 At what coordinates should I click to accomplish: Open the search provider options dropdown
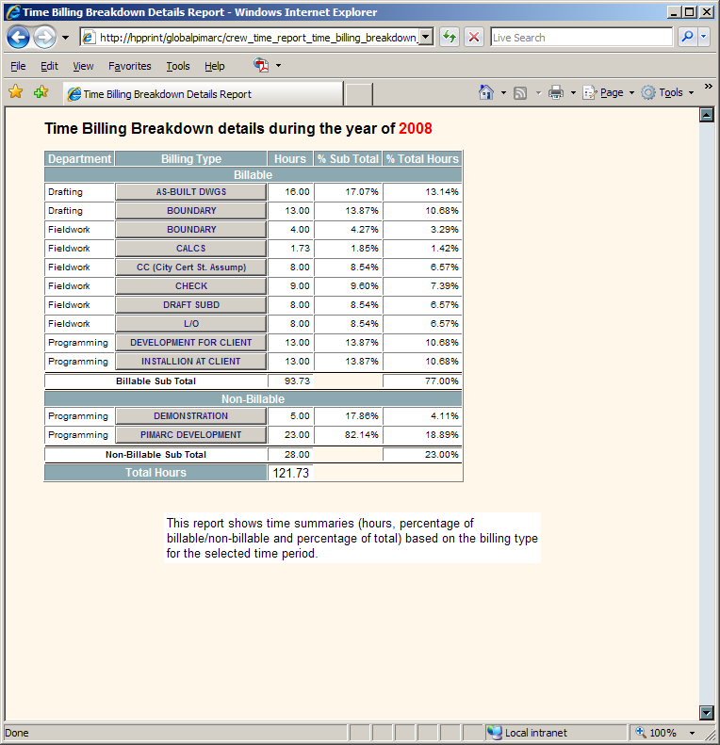(x=704, y=37)
